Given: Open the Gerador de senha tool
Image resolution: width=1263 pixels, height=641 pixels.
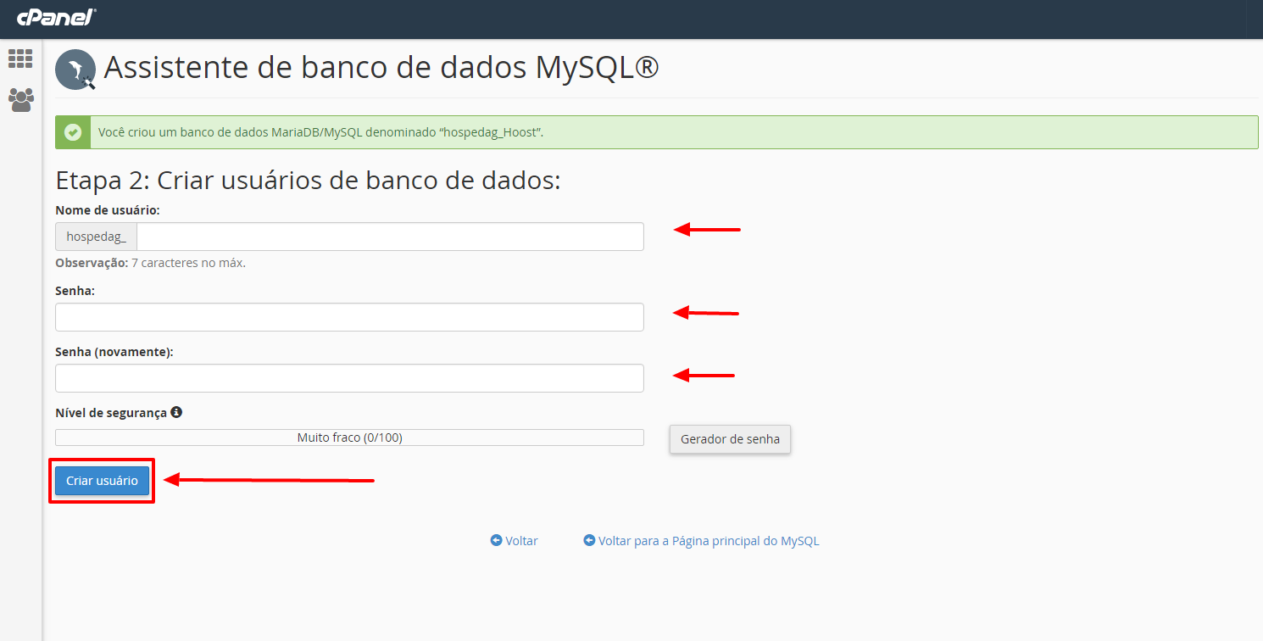Looking at the screenshot, I should click(730, 439).
